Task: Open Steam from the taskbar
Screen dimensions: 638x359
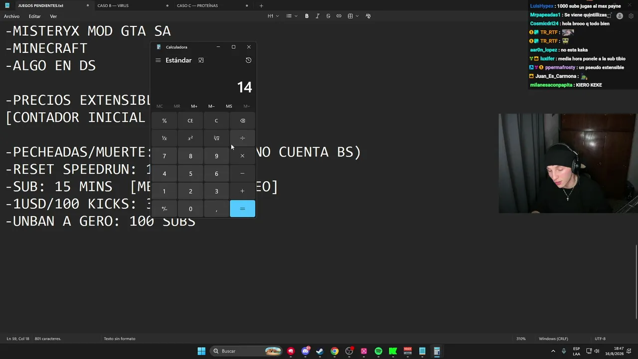Action: 320,351
